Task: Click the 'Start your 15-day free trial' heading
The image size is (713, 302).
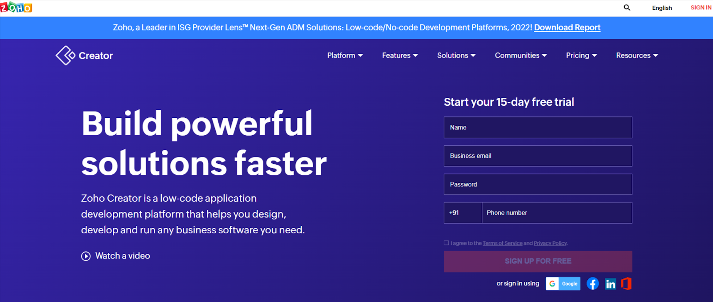Action: (509, 102)
